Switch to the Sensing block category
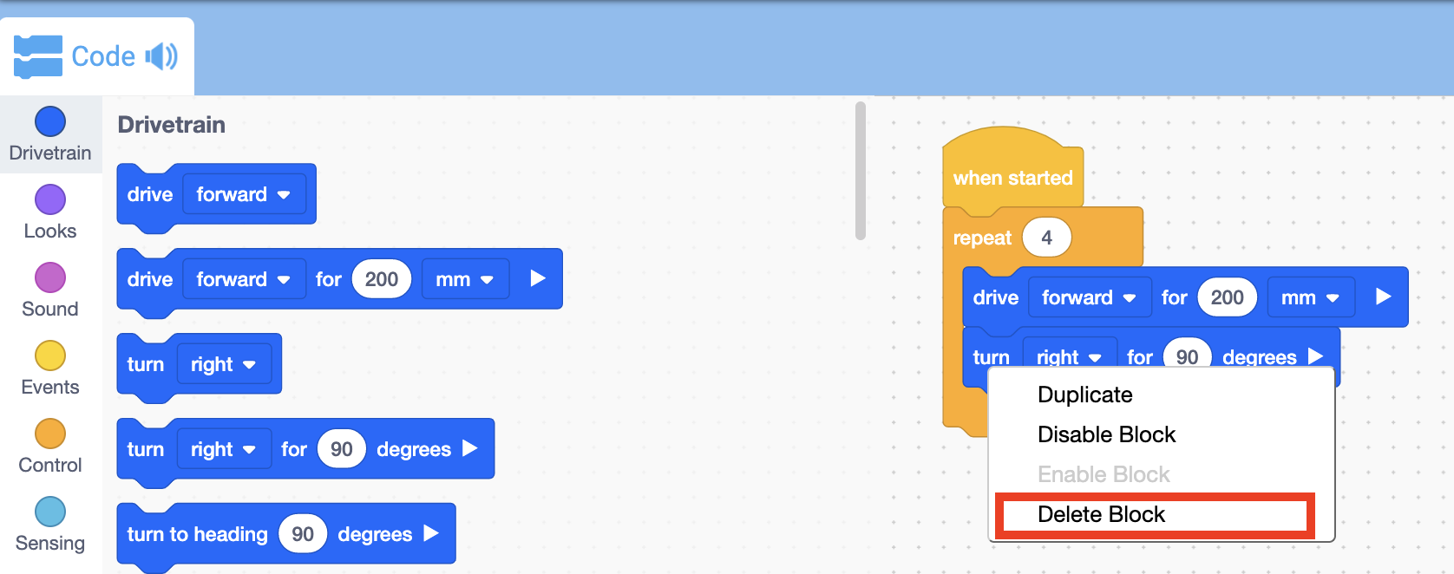1454x574 pixels. [50, 512]
